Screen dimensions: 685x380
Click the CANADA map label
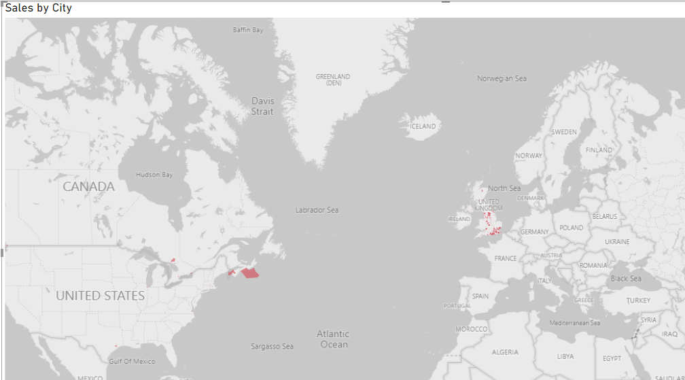click(x=88, y=186)
